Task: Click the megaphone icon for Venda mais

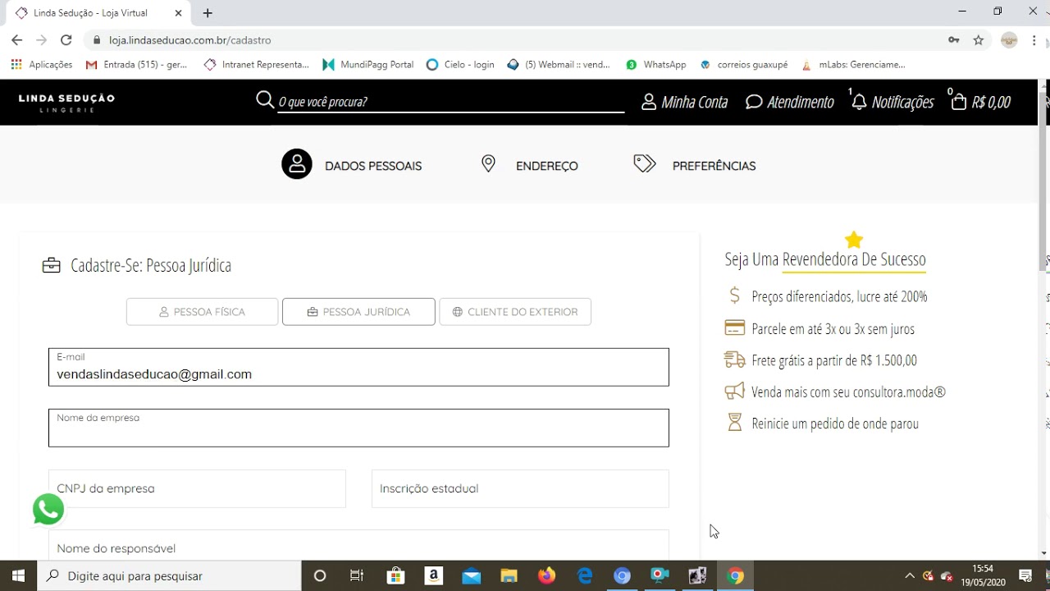Action: [734, 392]
